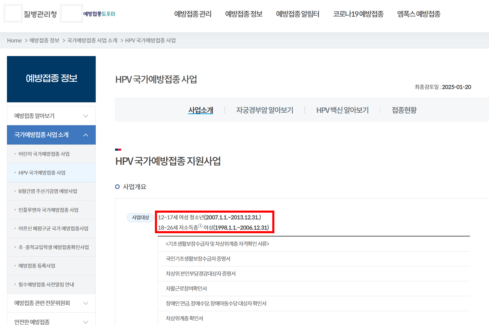Switch to HPV 백신 알아보기 tab
Image resolution: width=489 pixels, height=325 pixels.
click(342, 110)
